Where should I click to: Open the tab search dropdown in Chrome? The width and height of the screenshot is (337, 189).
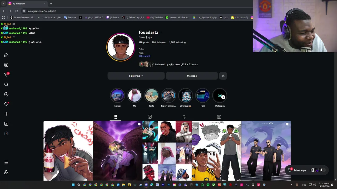point(3,3)
